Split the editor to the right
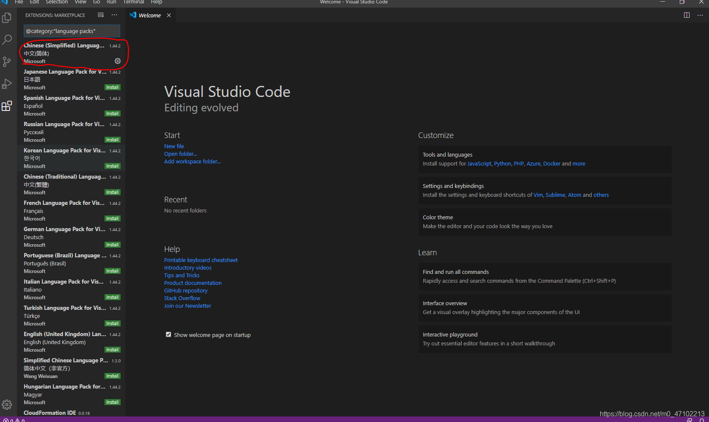The image size is (709, 422). click(x=687, y=15)
